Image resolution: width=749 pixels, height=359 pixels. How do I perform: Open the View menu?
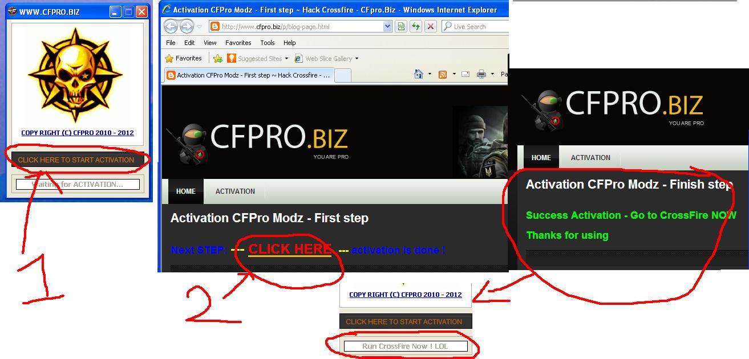(x=210, y=43)
